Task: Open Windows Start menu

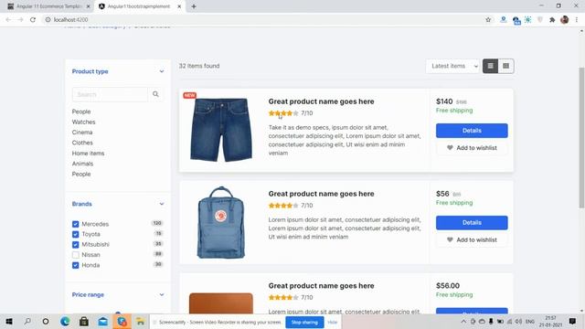Action: click(x=9, y=321)
